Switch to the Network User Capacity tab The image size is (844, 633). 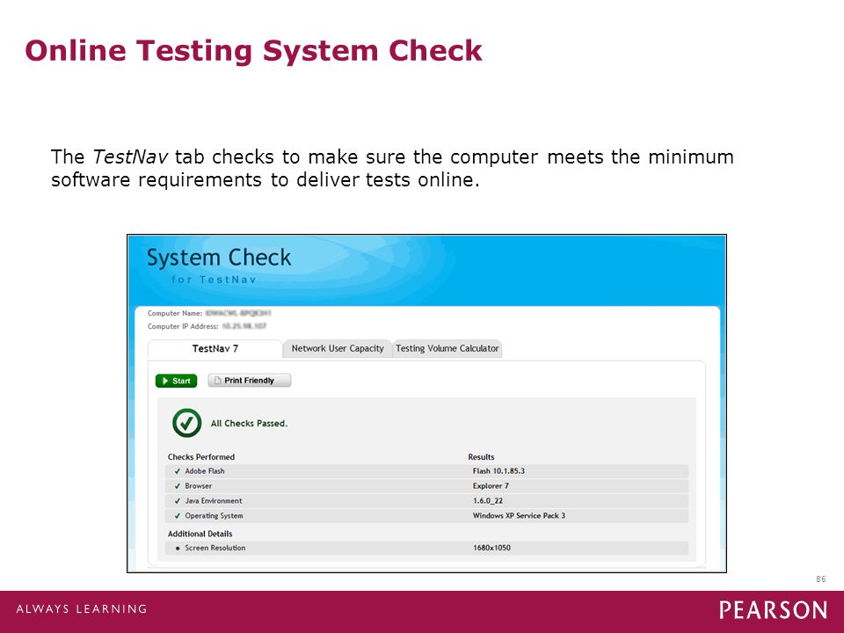coord(338,348)
